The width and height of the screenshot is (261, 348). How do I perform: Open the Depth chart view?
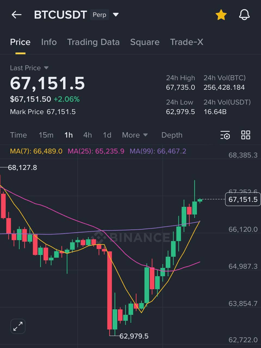[x=172, y=135]
